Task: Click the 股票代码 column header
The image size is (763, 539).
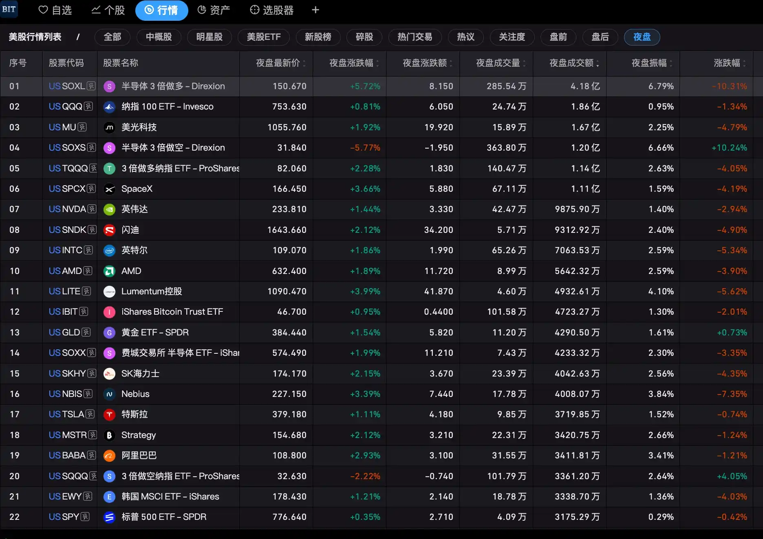Action: click(66, 63)
